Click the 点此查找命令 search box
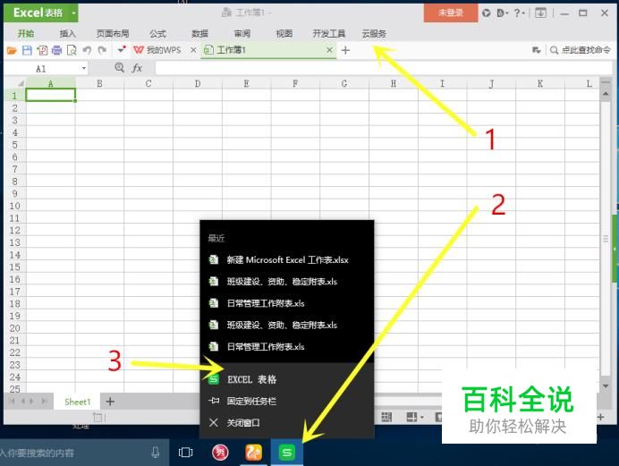Screen dimensions: 619x466 click(x=581, y=50)
